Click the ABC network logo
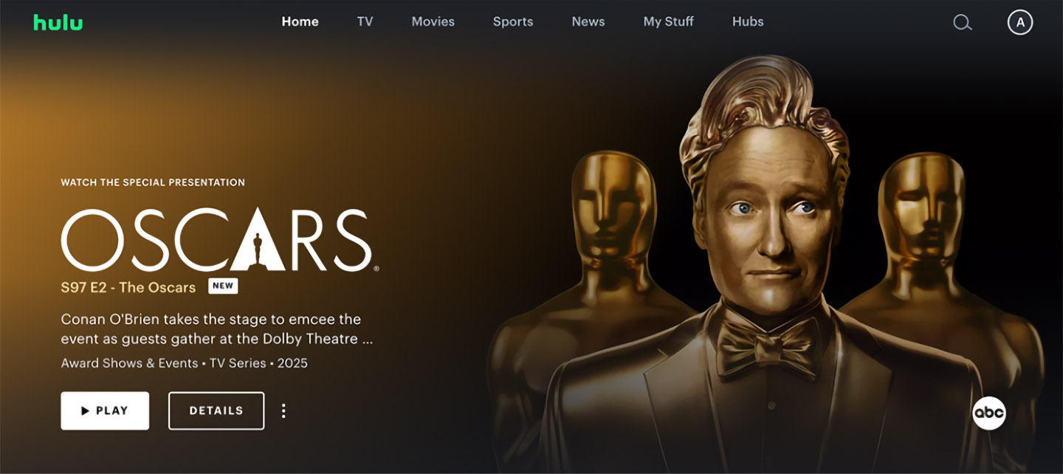The height and width of the screenshot is (474, 1063). click(x=988, y=413)
